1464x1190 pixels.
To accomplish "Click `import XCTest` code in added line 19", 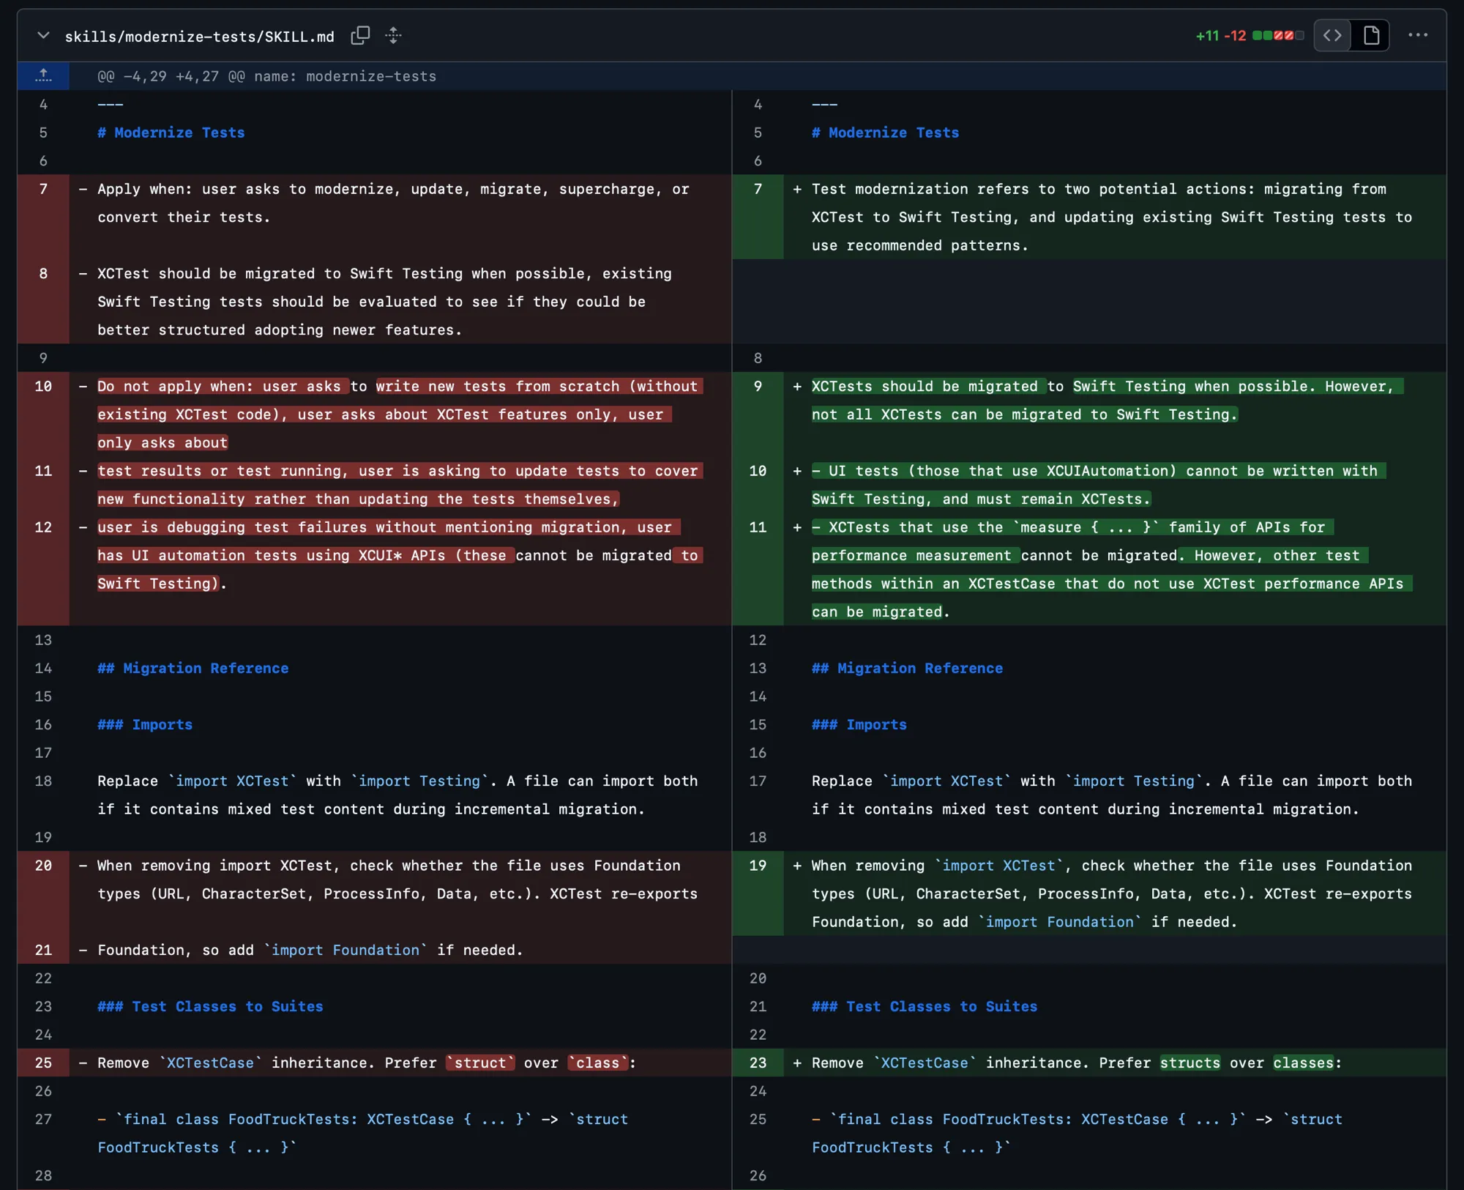I will [x=998, y=866].
